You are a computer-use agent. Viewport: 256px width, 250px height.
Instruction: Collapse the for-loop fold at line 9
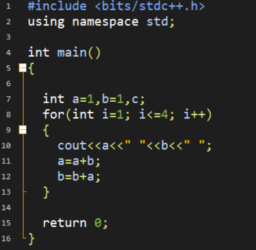(23, 130)
